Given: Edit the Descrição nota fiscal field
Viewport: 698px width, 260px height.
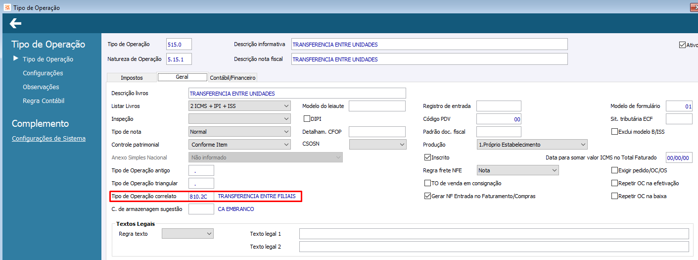Looking at the screenshot, I should pos(429,59).
